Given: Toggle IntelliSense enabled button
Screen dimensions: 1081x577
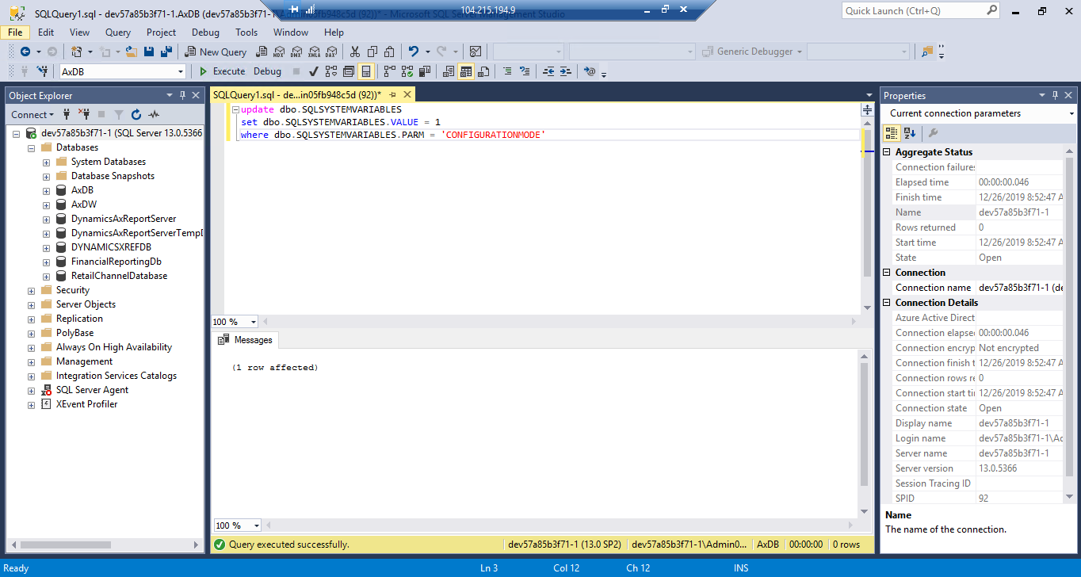Looking at the screenshot, I should 366,71.
